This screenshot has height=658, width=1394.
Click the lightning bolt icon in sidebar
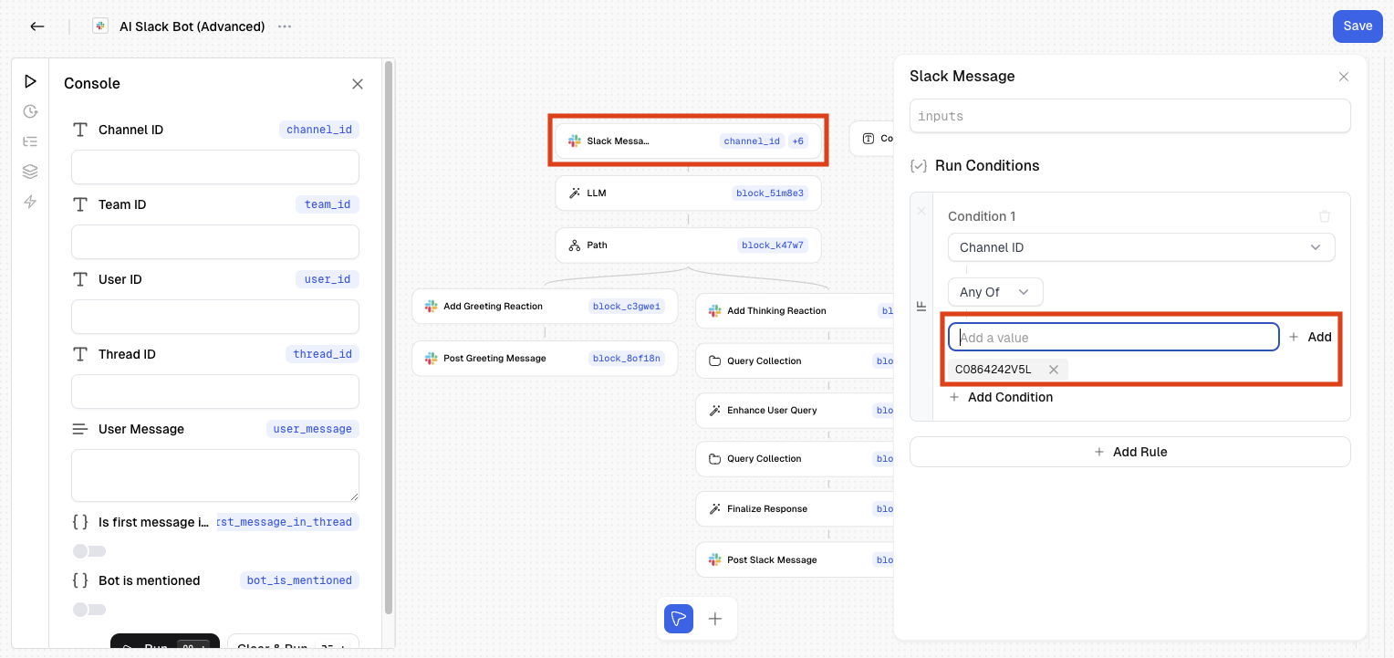(x=30, y=202)
